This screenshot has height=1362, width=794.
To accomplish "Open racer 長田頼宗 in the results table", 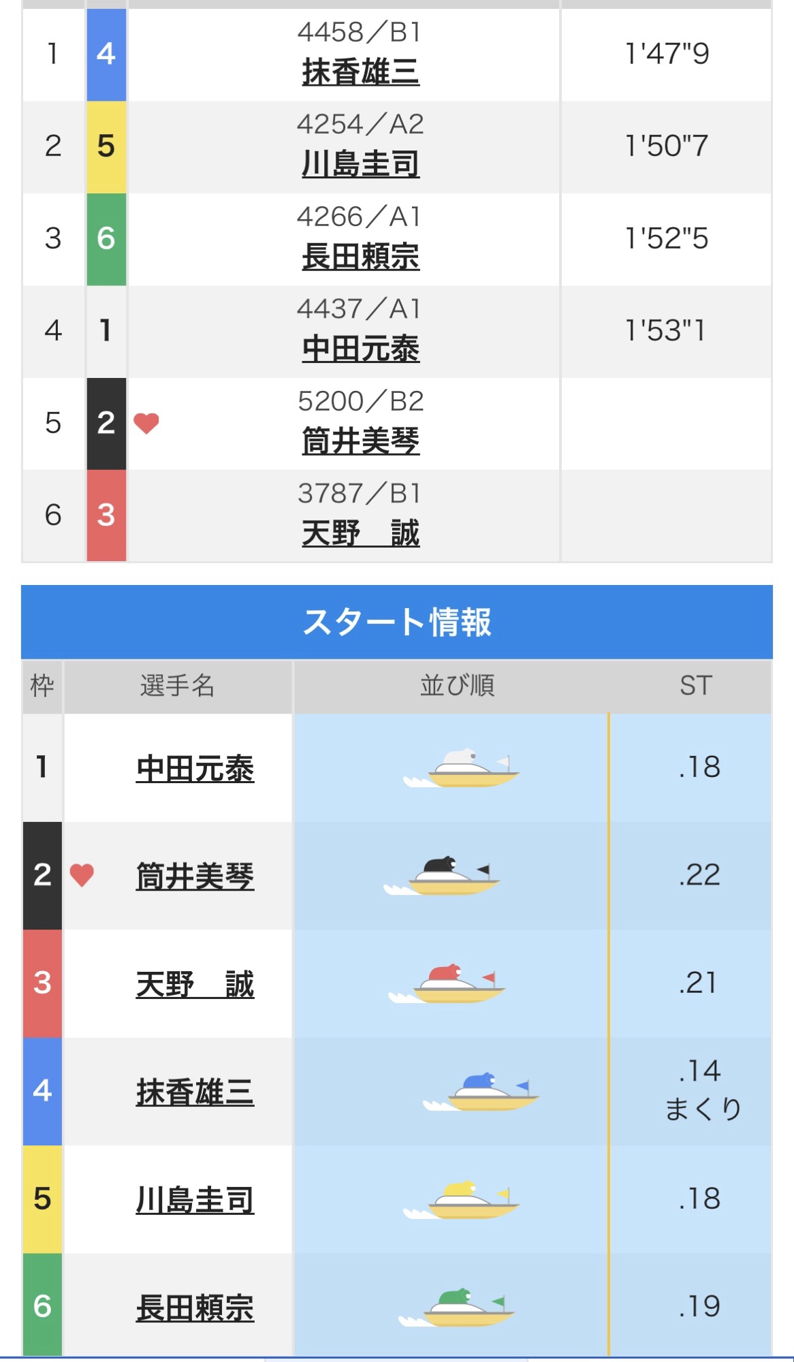I will [360, 257].
